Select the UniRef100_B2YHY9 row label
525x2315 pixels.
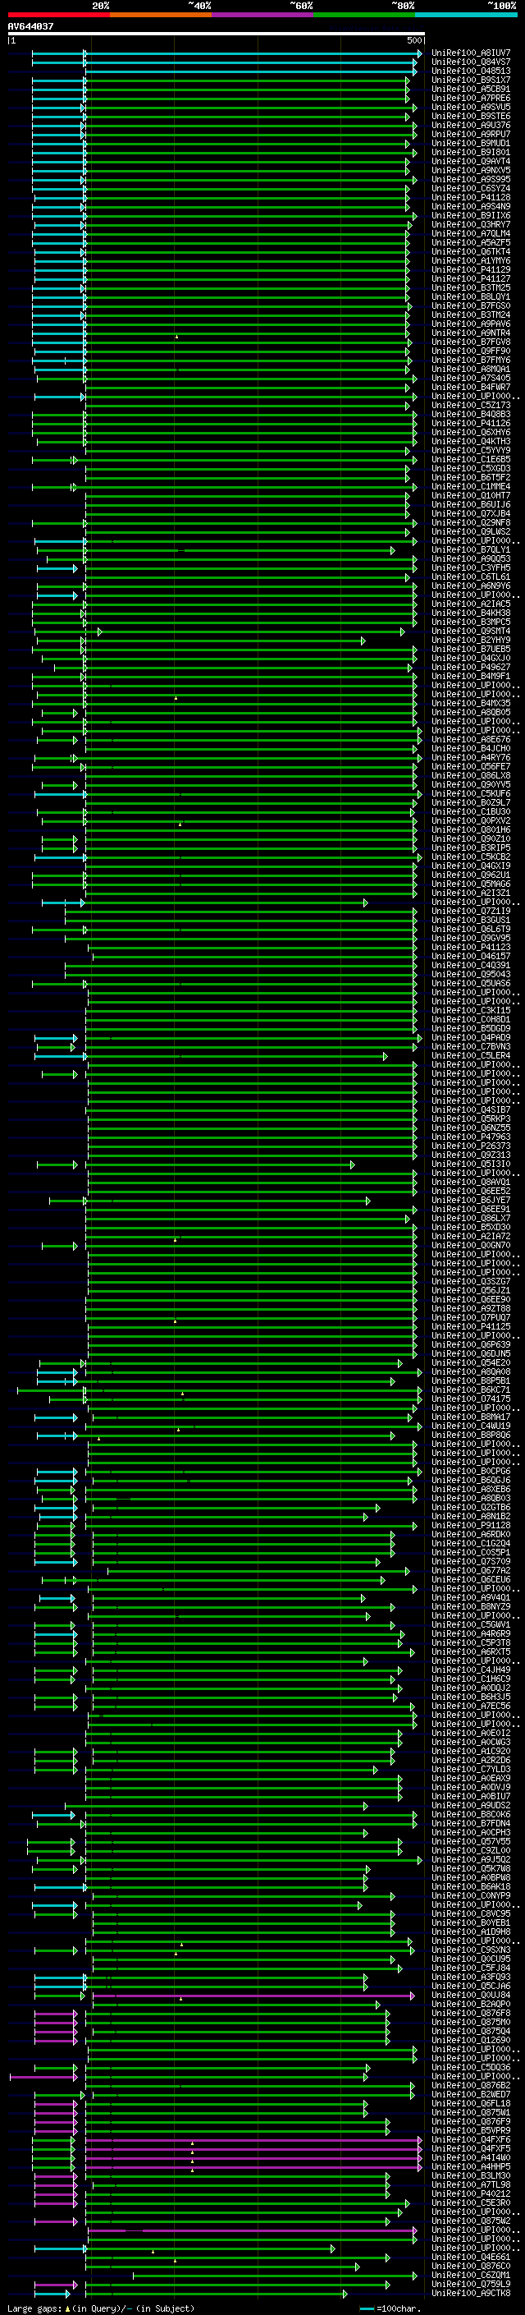[471, 640]
